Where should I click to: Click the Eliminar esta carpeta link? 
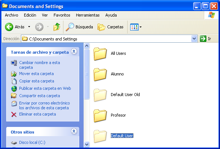(37, 114)
